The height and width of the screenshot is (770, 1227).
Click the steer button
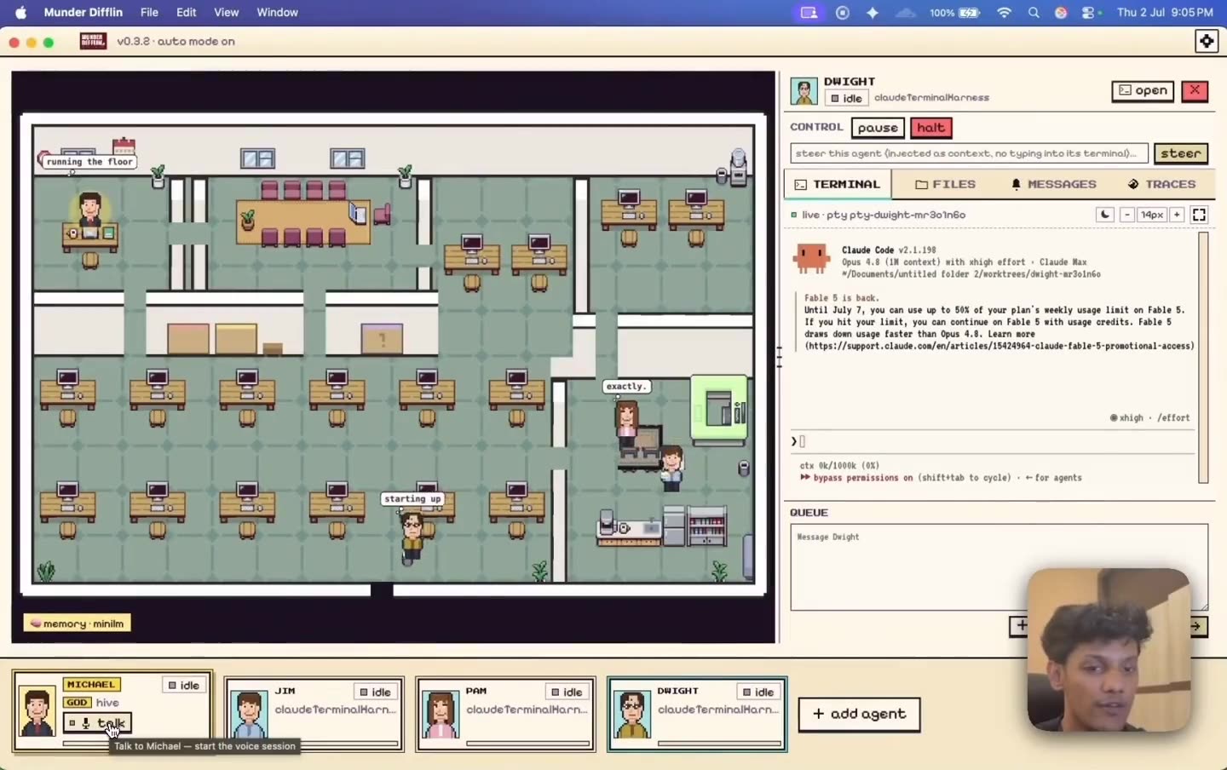[1180, 153]
